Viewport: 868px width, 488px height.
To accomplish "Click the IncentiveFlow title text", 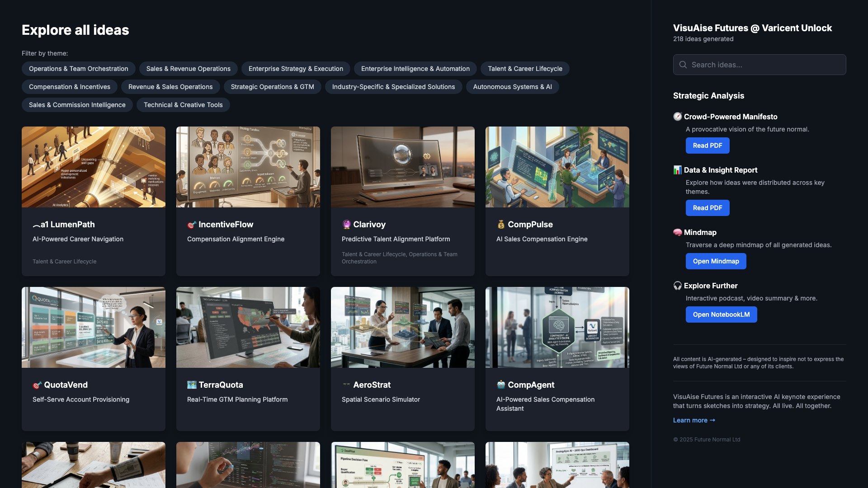I will (226, 225).
